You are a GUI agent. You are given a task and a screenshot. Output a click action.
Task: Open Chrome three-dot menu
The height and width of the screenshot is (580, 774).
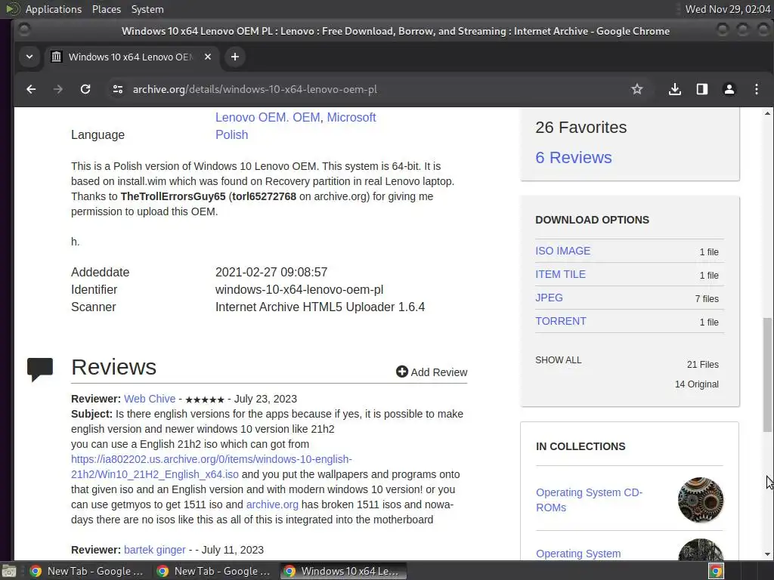tap(756, 89)
